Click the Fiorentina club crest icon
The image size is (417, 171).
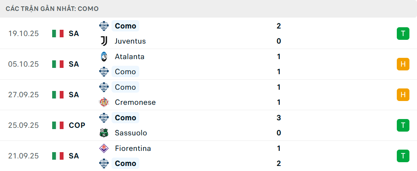[104, 148]
